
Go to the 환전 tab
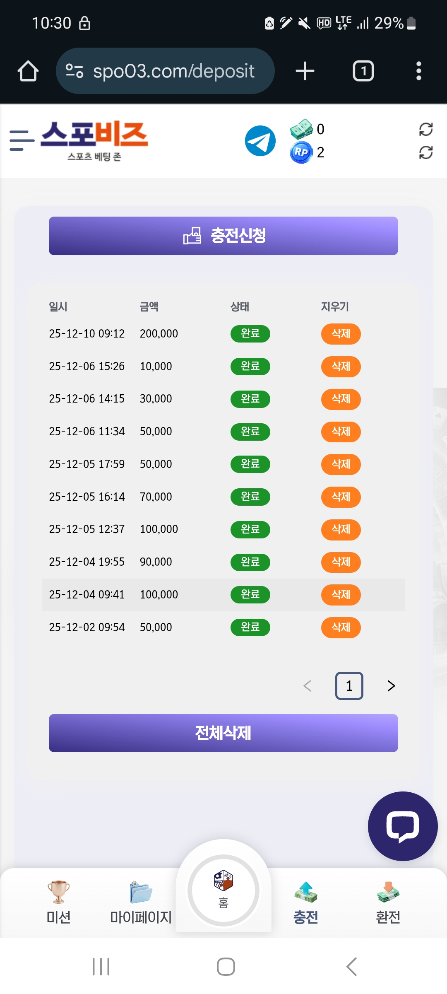(388, 902)
